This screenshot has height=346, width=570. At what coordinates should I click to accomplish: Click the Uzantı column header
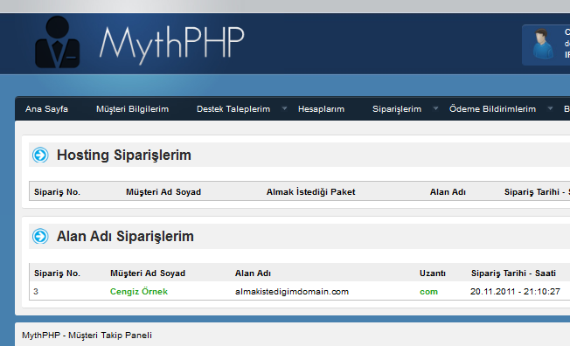[x=433, y=273]
